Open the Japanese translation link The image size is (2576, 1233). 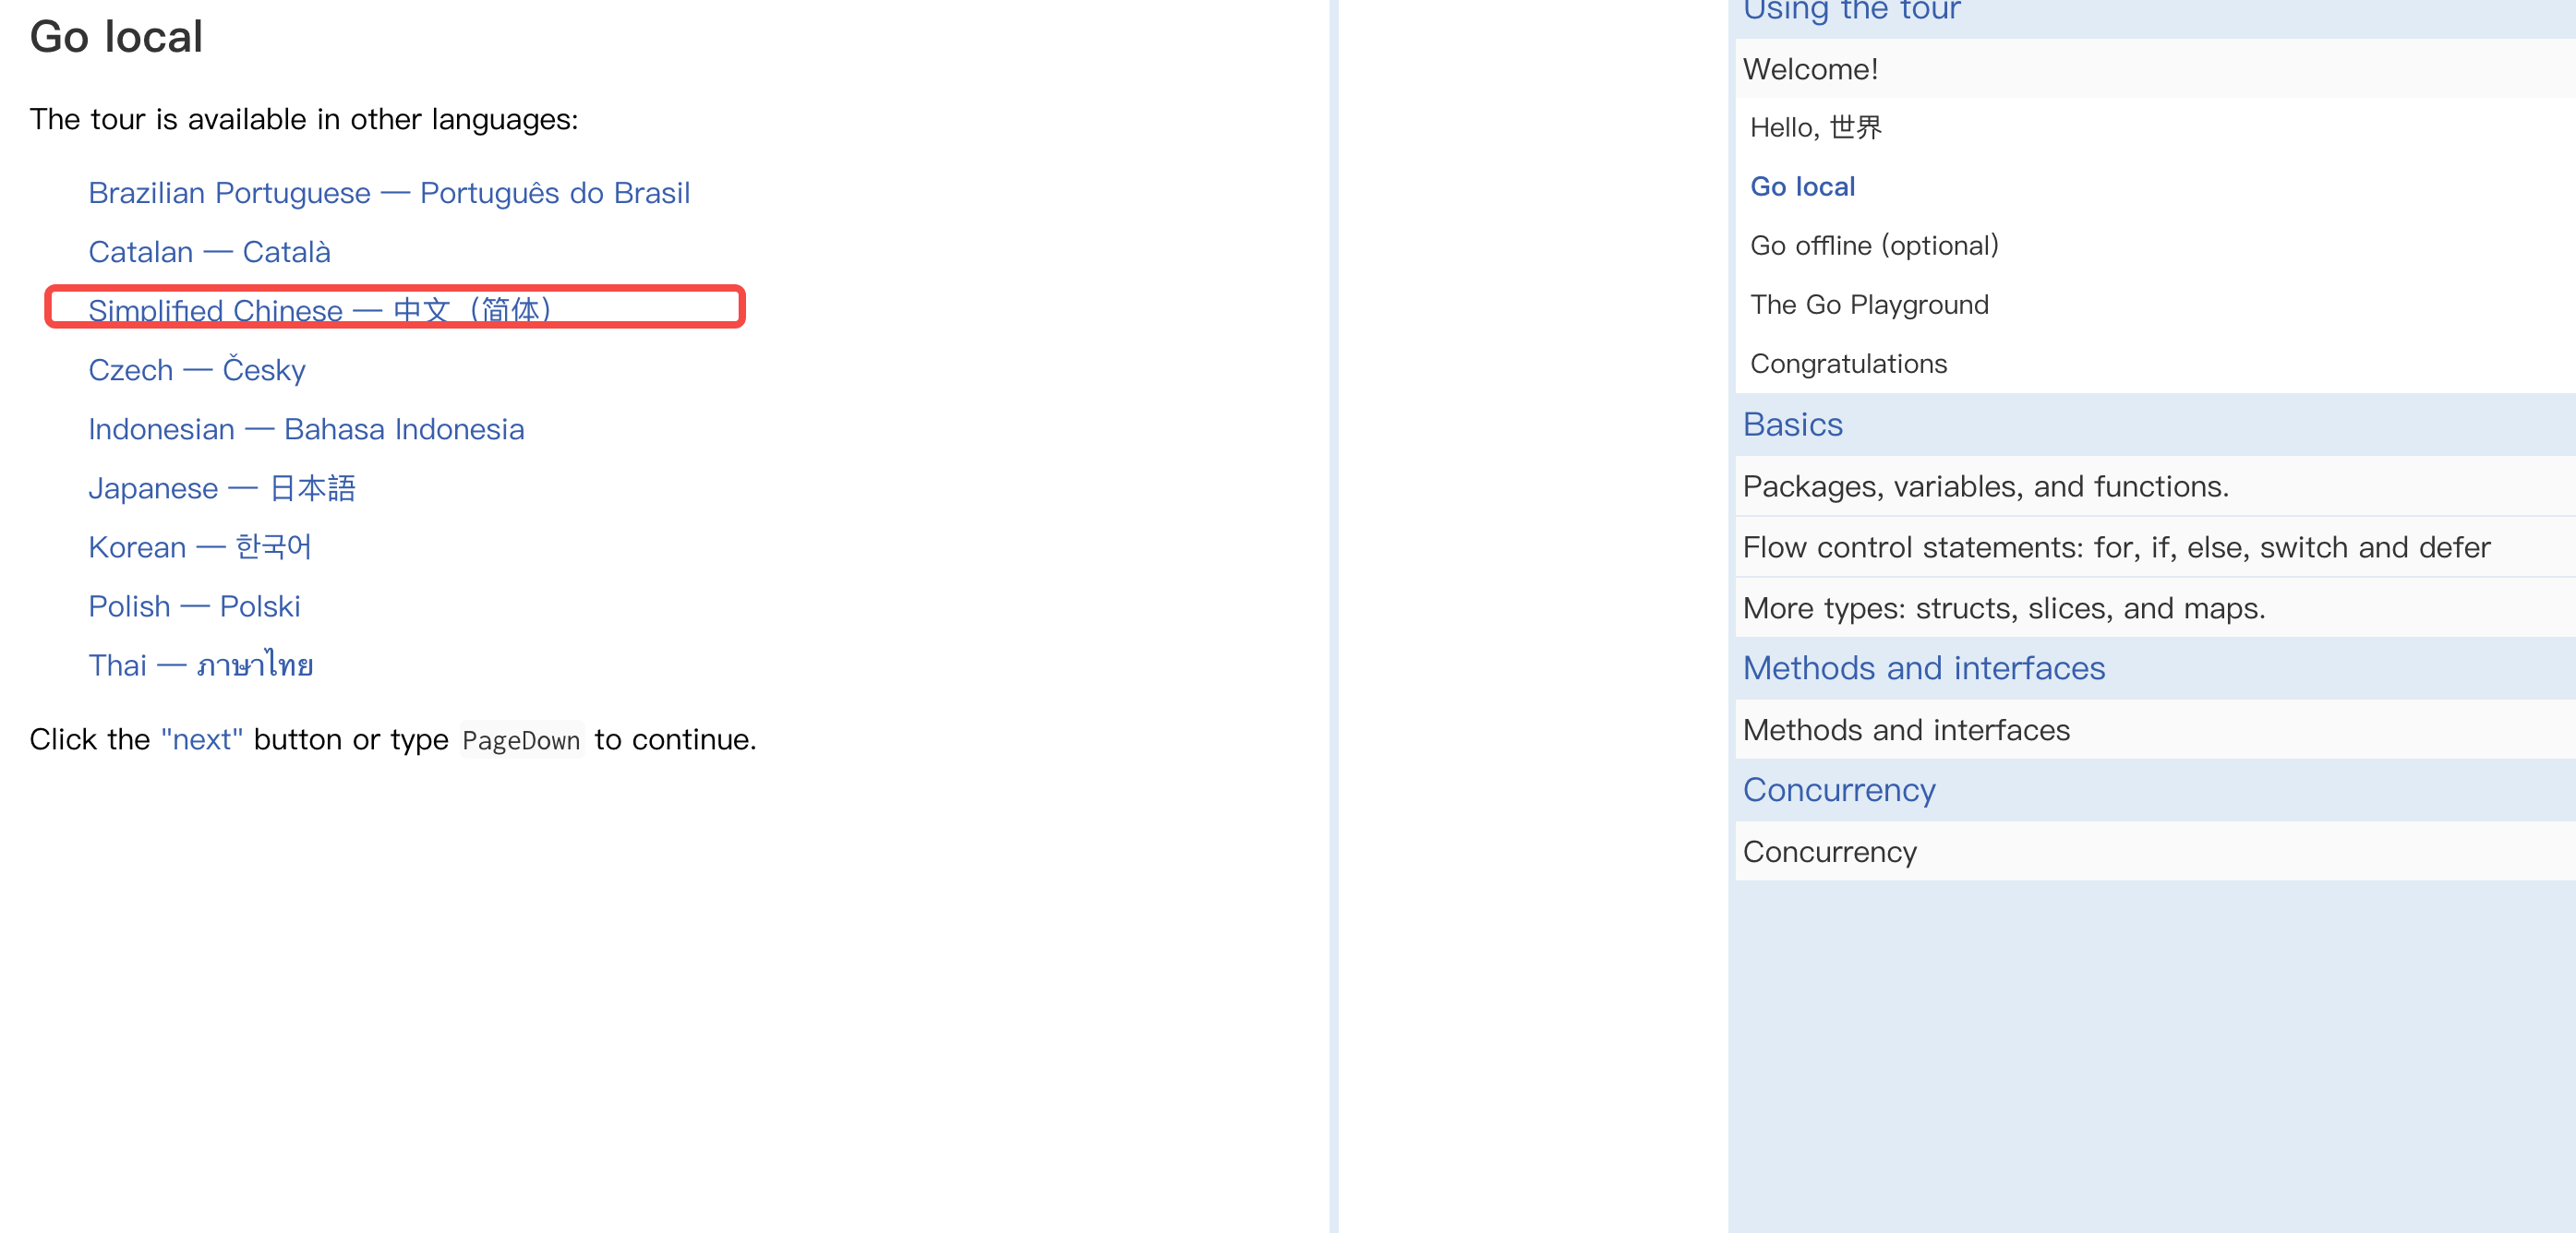tap(221, 487)
